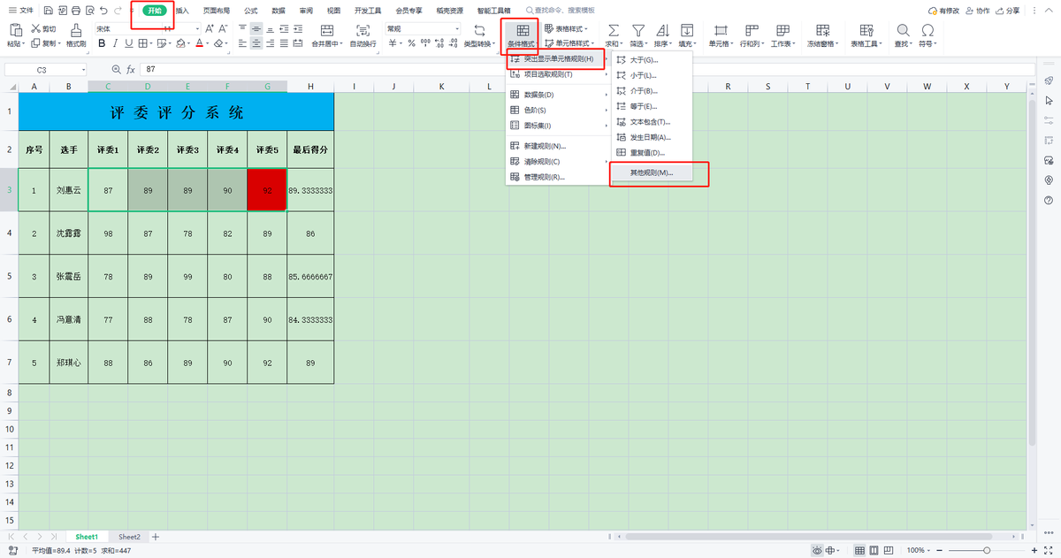This screenshot has width=1061, height=558.
Task: Click New Rule (新建规则) menu entry
Action: coord(558,146)
